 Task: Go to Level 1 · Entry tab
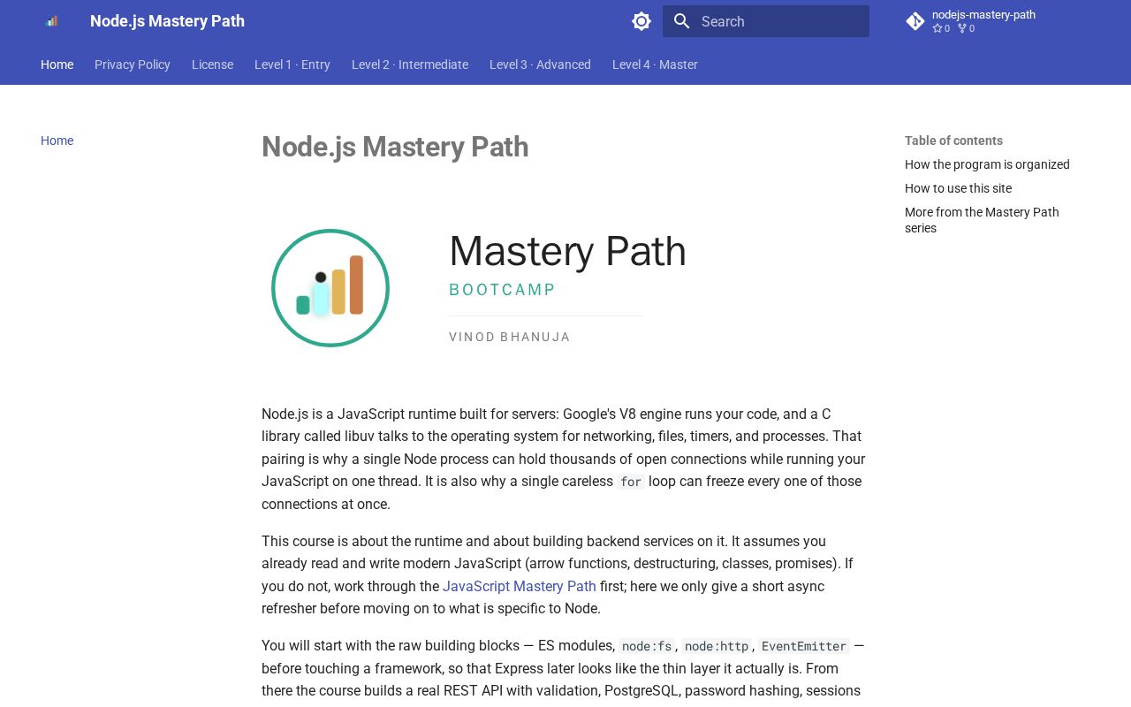[292, 65]
